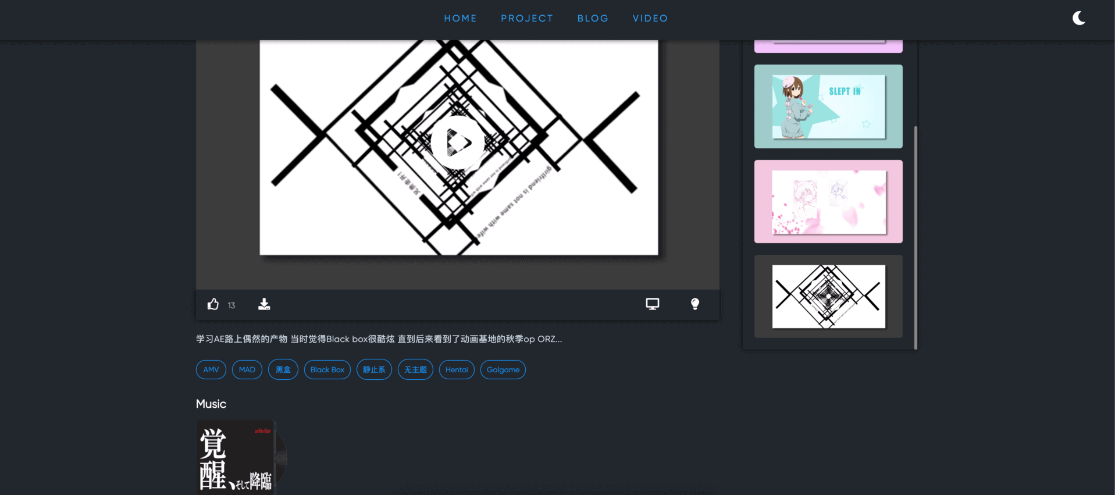Click the Galgame tag
Image resolution: width=1115 pixels, height=495 pixels.
(x=503, y=370)
